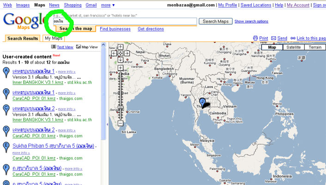The image size is (326, 185).
Task: Click the results panel scrollbar thumb
Action: [103, 93]
